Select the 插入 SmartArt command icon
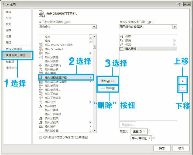Screen dimensions: 193x155 [41, 49]
